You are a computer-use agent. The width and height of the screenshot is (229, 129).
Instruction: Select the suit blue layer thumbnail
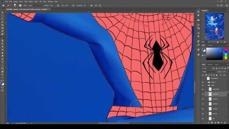tap(210, 109)
